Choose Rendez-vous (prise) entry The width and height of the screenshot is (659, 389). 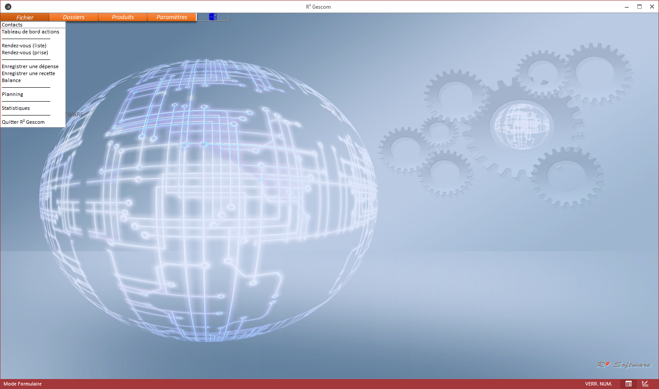(x=25, y=53)
